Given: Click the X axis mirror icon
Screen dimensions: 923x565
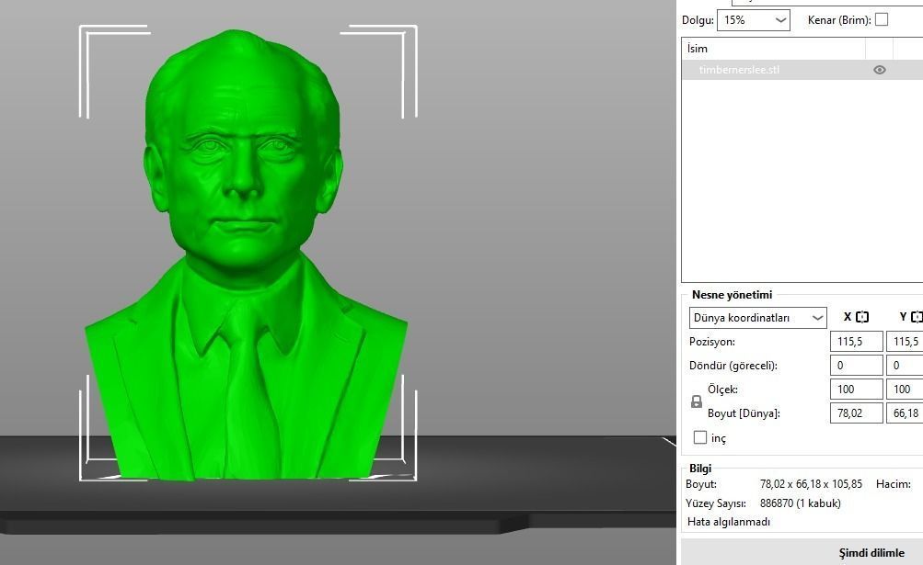Looking at the screenshot, I should [x=862, y=317].
